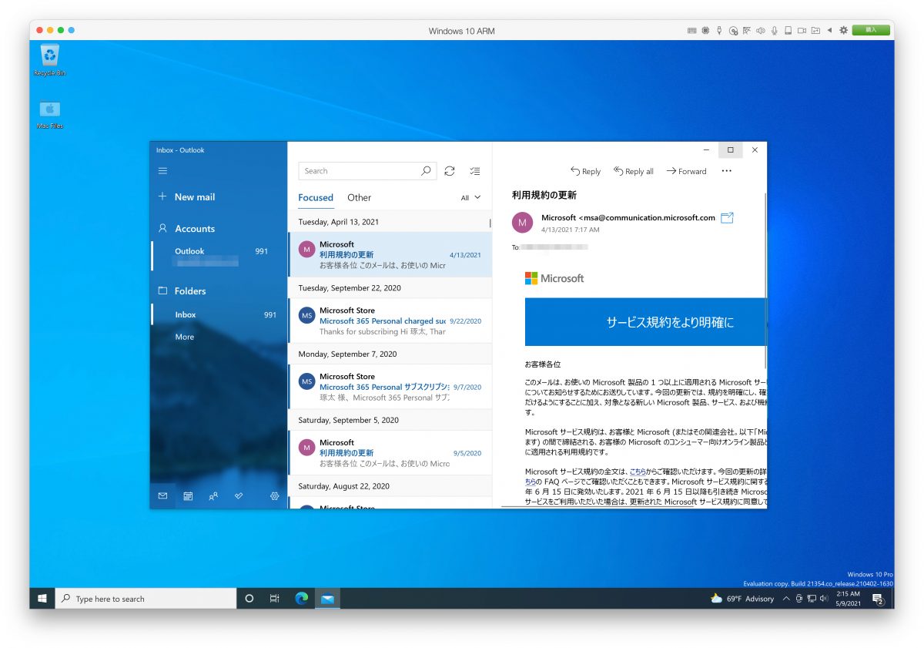The width and height of the screenshot is (924, 648).
Task: Open the hamburger navigation menu in Outlook Mail
Action: [162, 171]
